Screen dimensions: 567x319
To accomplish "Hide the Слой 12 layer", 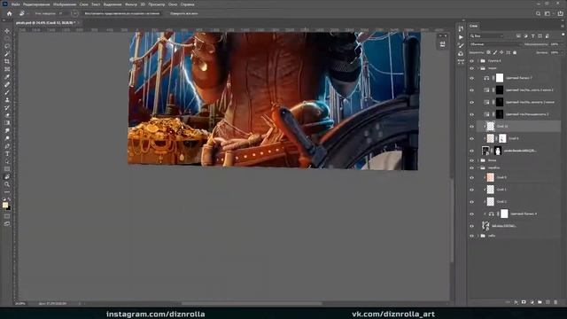I will click(471, 126).
